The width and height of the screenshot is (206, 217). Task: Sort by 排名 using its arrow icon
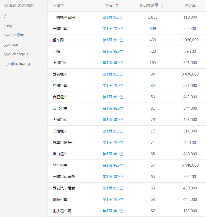tap(117, 6)
